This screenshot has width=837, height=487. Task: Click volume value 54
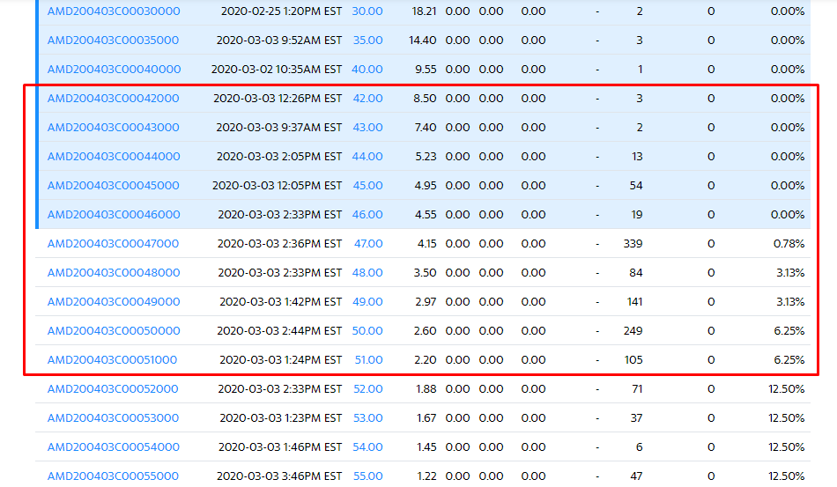point(636,186)
